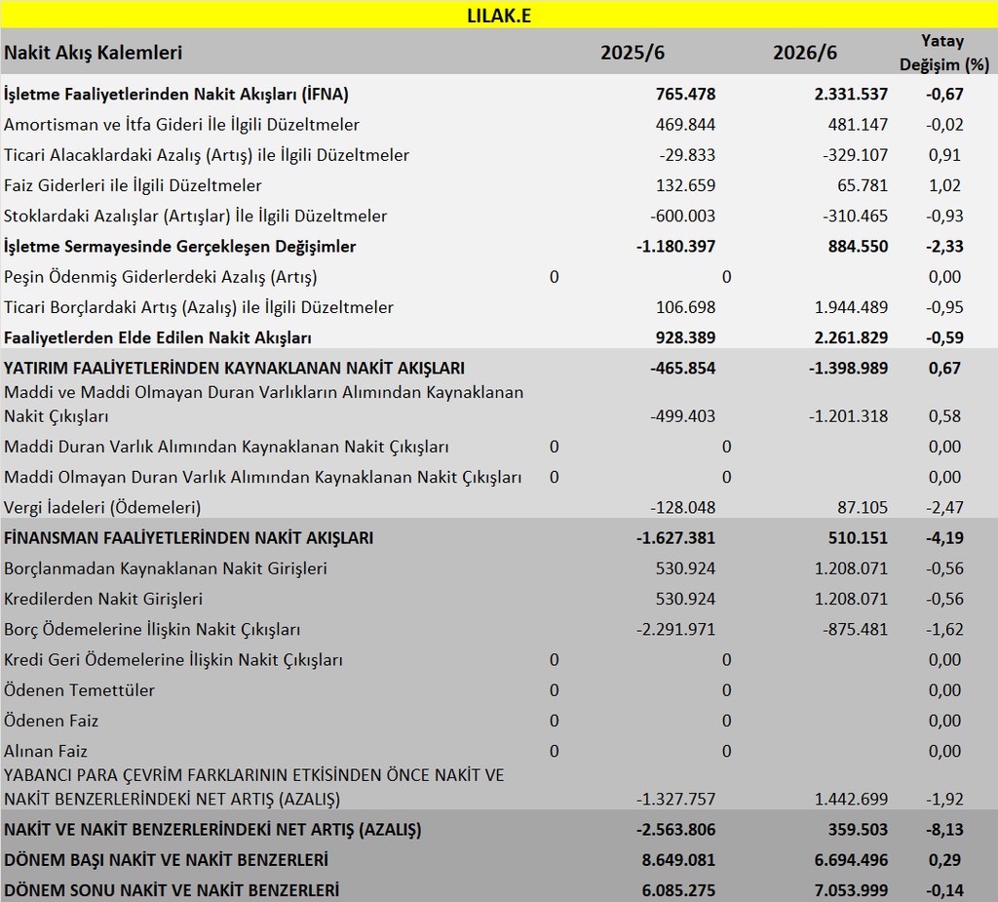Click the change value -4,19
This screenshot has width=998, height=902.
click(944, 538)
